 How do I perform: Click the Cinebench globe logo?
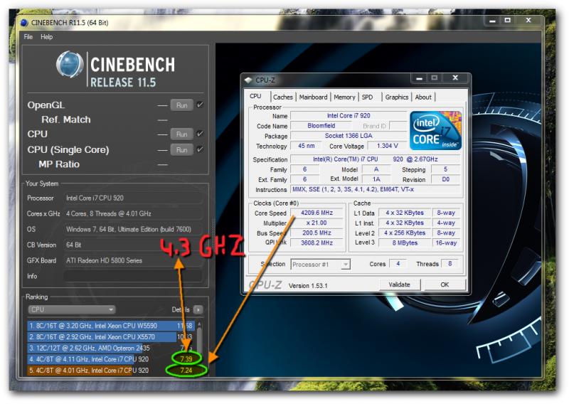pyautogui.click(x=69, y=65)
